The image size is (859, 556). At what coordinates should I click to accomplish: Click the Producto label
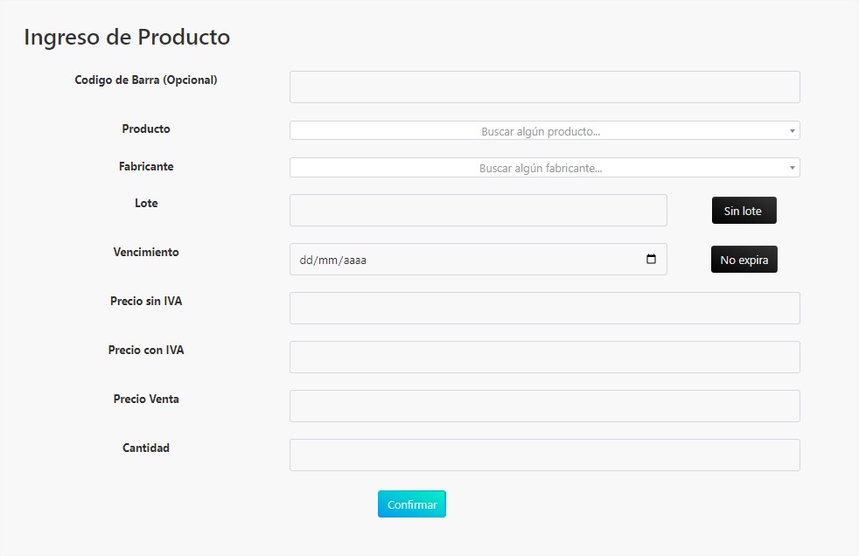[146, 129]
